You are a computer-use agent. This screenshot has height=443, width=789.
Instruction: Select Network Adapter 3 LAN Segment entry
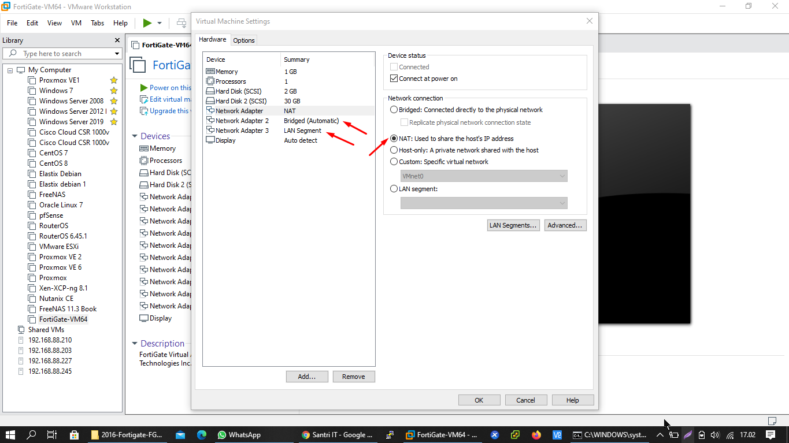tap(289, 131)
